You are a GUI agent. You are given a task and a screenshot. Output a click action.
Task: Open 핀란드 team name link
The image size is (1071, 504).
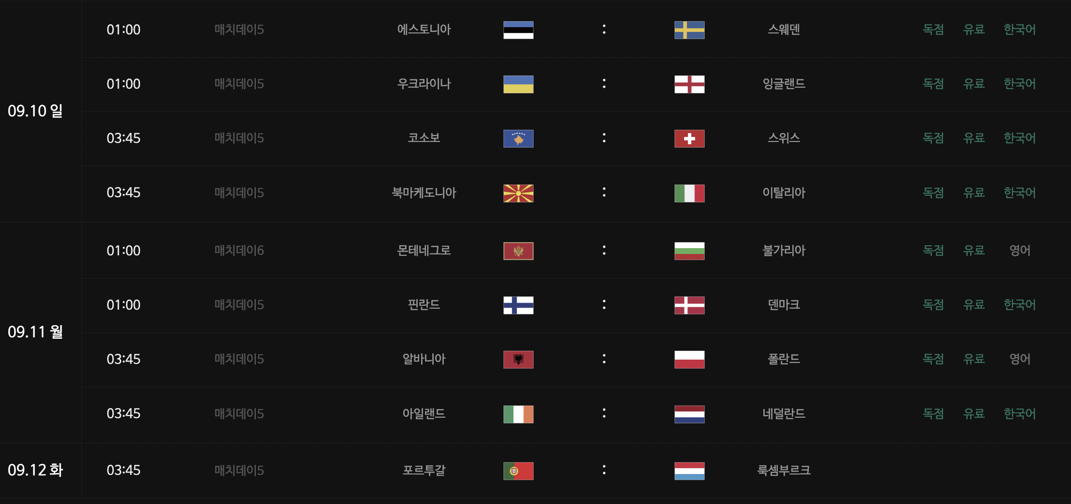click(424, 305)
